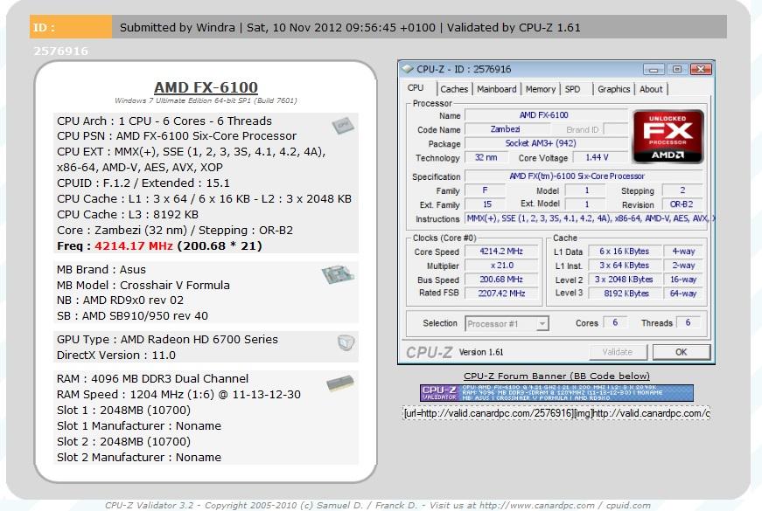Image resolution: width=762 pixels, height=511 pixels.
Task: Open the CPU tab in CPU-Z
Action: pos(416,88)
